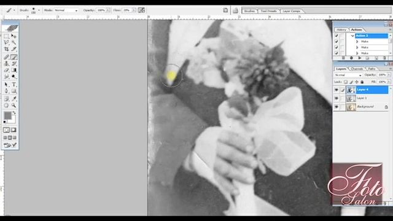Hide Layer 1 with its eye icon
Screen dimensions: 393x221
(337, 98)
